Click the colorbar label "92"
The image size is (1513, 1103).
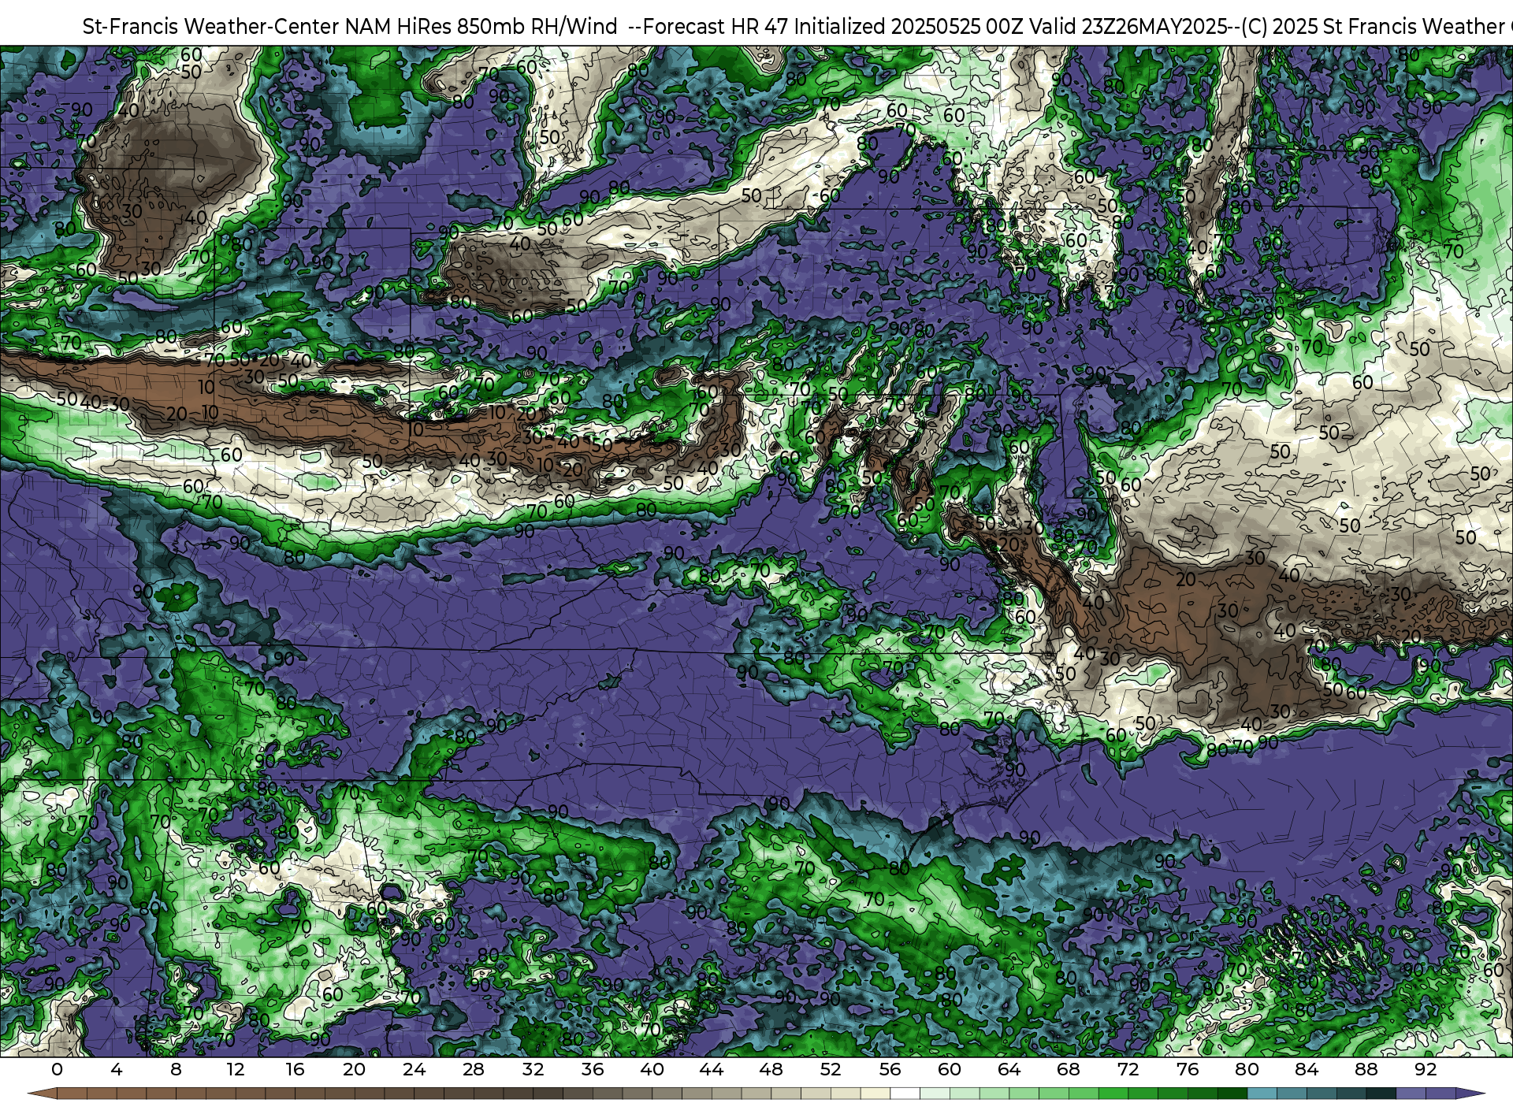(1426, 1069)
